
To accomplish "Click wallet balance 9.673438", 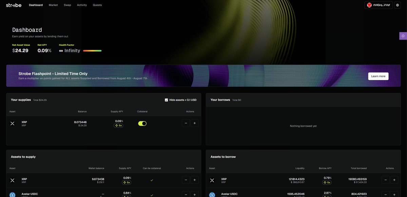I will point(98,179).
